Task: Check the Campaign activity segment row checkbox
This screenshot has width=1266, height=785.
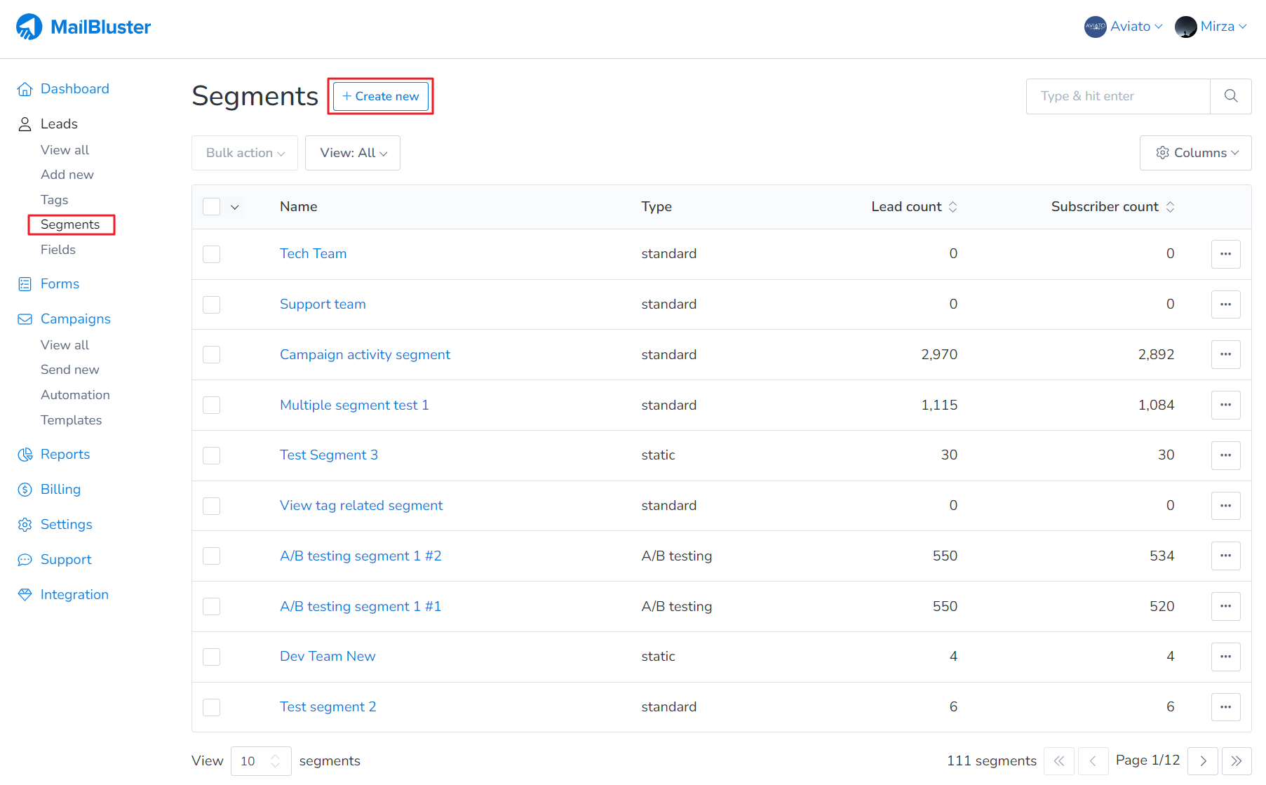Action: pos(211,355)
